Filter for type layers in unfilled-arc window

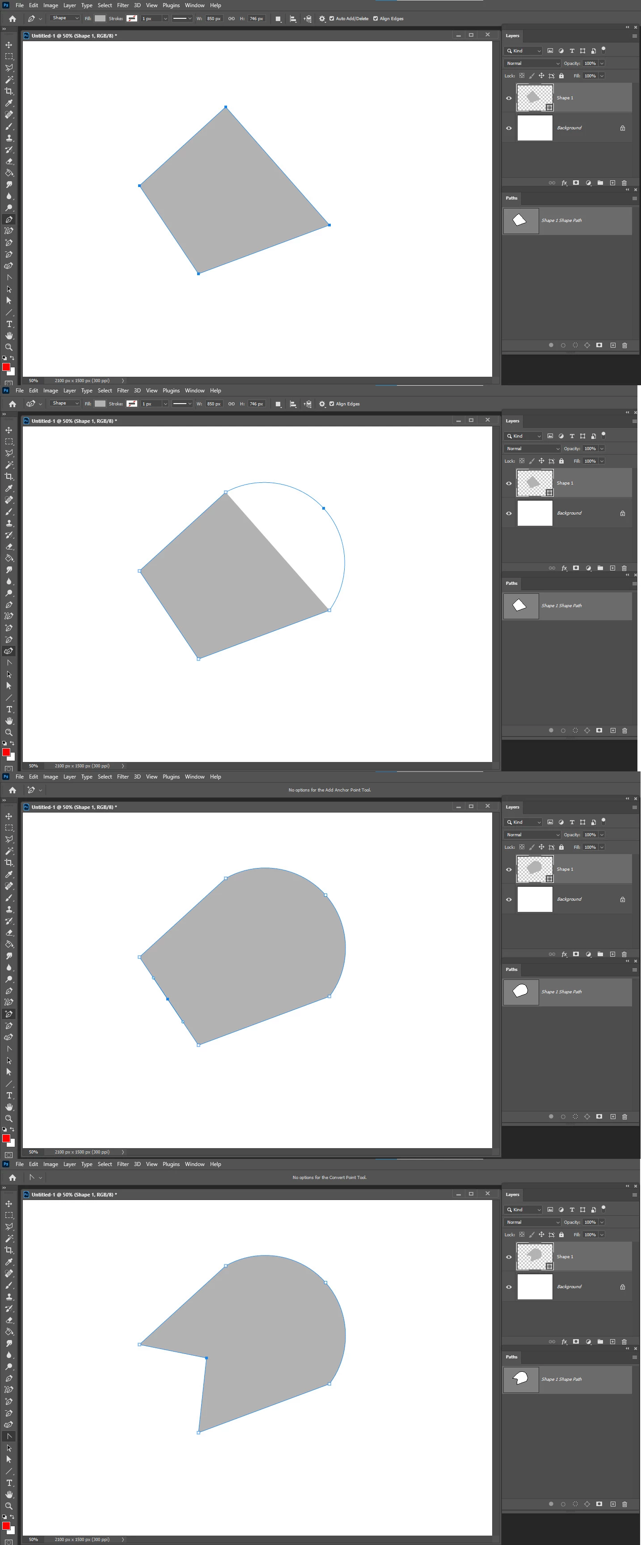[572, 436]
